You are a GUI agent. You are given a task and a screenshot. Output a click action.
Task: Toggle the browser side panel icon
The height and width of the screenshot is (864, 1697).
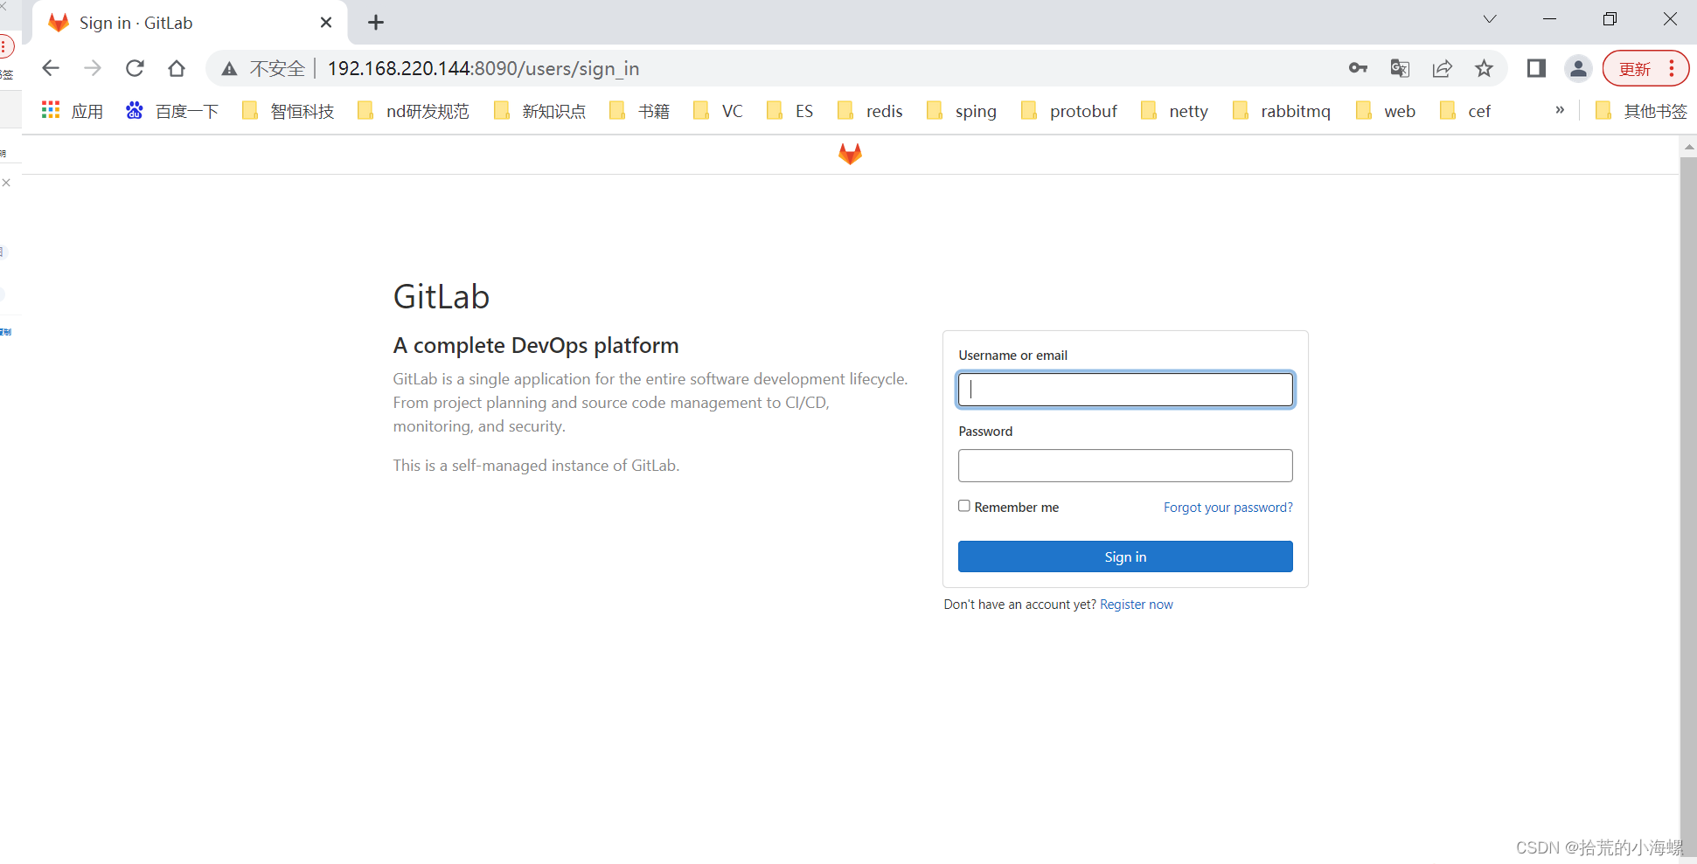tap(1536, 68)
